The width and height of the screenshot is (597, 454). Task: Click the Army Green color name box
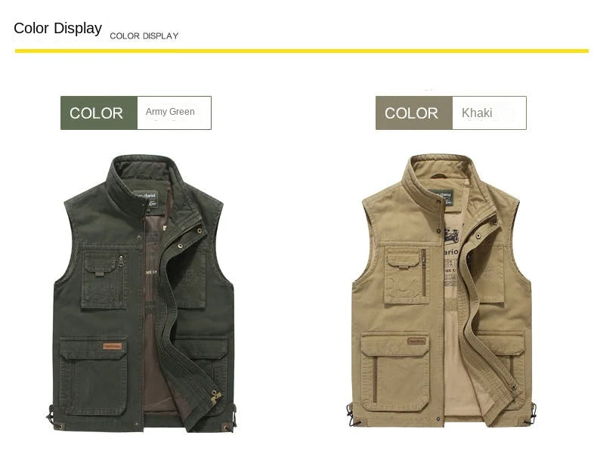(174, 113)
